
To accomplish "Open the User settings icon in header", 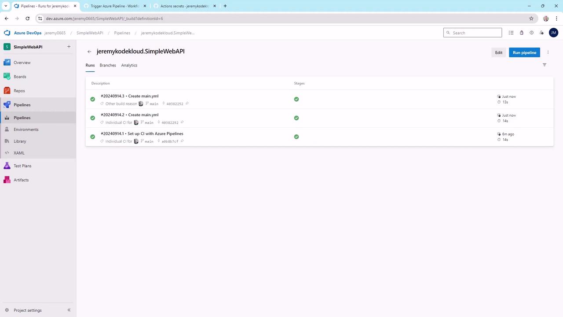I will coord(542,33).
